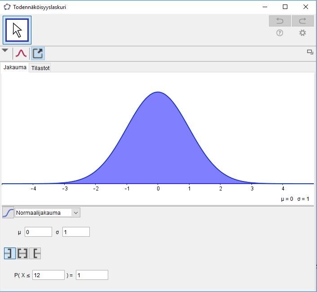The image size is (317, 292).
Task: Minimize the Todennäköisyyslaskuri window
Action: click(x=265, y=7)
